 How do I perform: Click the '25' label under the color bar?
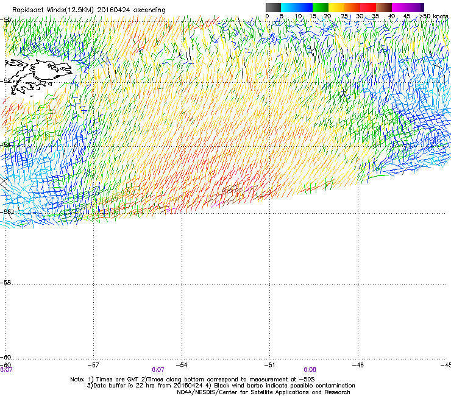[x=344, y=16]
